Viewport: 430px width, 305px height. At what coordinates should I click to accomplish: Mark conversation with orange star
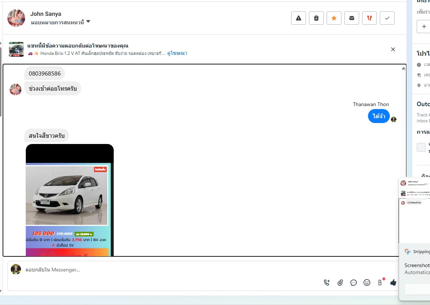click(334, 18)
